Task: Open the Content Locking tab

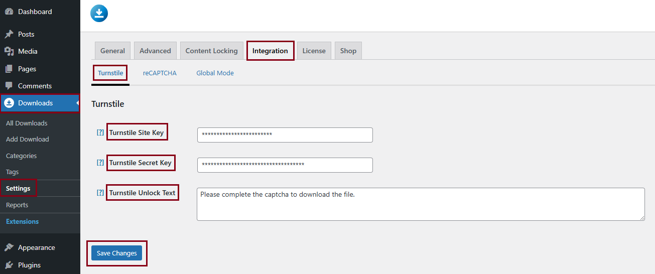Action: coord(212,51)
